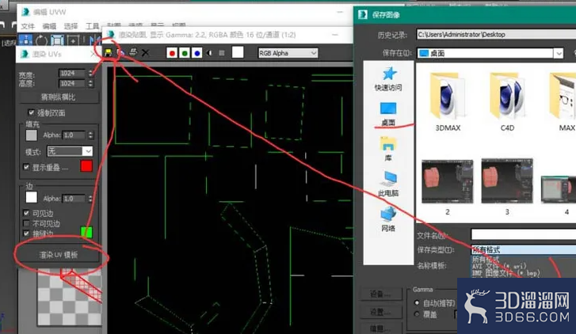Click the green seam edge color swatch

tap(86, 232)
